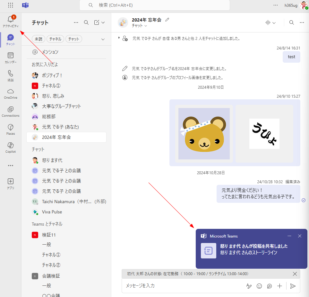Open the 2024年 忘年会 group avatar
This screenshot has width=309, height=297.
click(123, 22)
